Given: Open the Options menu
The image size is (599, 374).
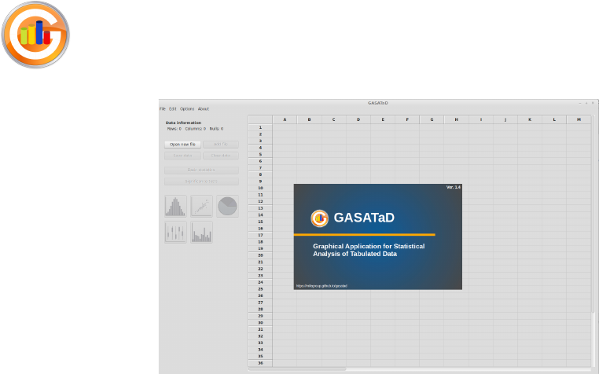Looking at the screenshot, I should coord(187,109).
